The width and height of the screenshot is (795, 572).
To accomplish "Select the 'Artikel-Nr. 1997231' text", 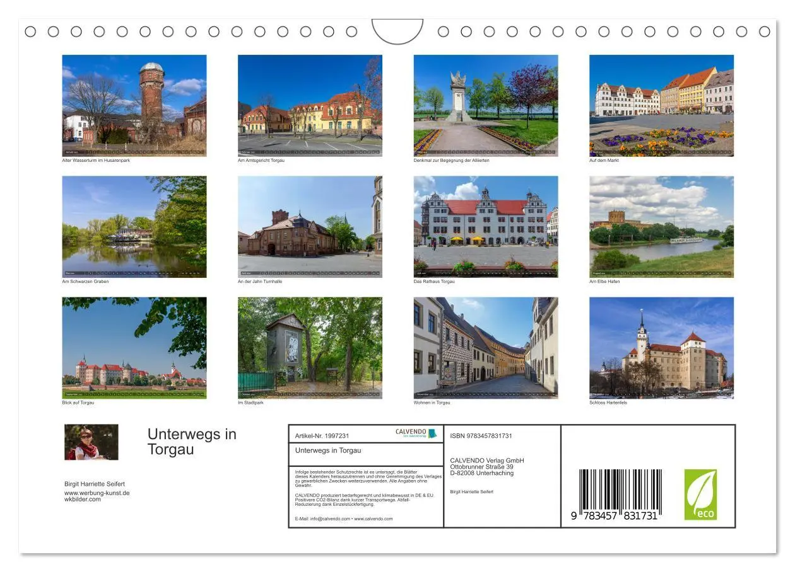I will (x=322, y=436).
